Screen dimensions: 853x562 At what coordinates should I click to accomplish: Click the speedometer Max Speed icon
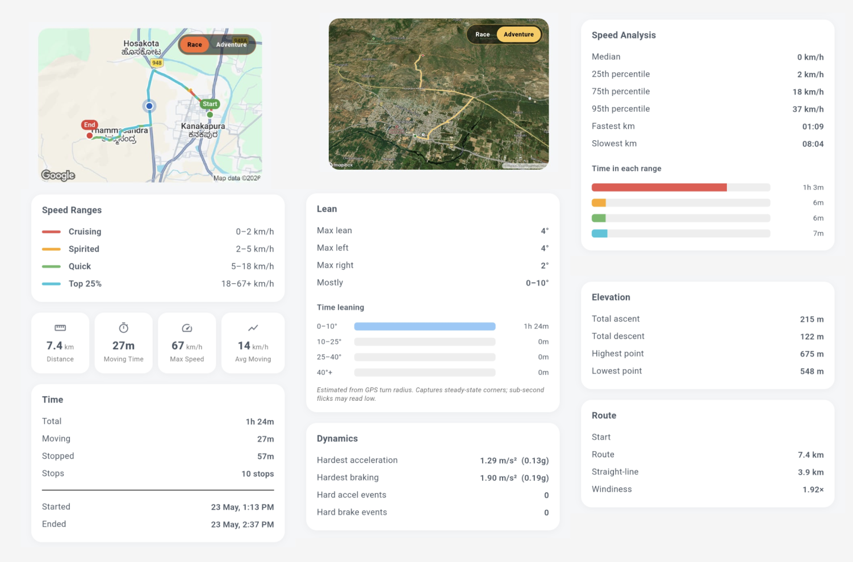187,328
